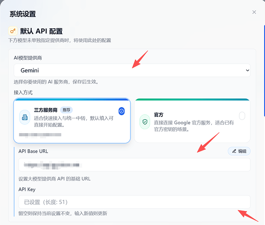Click the 推荐 badge next to 三方服务商
The height and width of the screenshot is (225, 265).
click(x=66, y=110)
